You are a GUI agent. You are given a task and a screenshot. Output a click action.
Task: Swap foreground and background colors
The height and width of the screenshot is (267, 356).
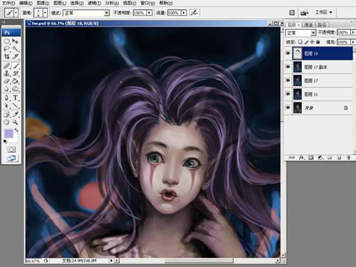pyautogui.click(x=16, y=130)
